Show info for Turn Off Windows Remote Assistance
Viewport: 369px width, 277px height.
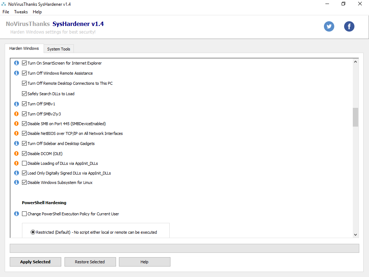pyautogui.click(x=17, y=73)
